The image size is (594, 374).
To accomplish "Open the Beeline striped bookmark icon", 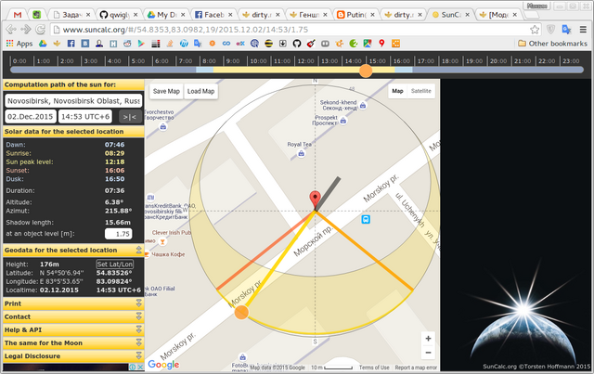I will click(x=268, y=44).
